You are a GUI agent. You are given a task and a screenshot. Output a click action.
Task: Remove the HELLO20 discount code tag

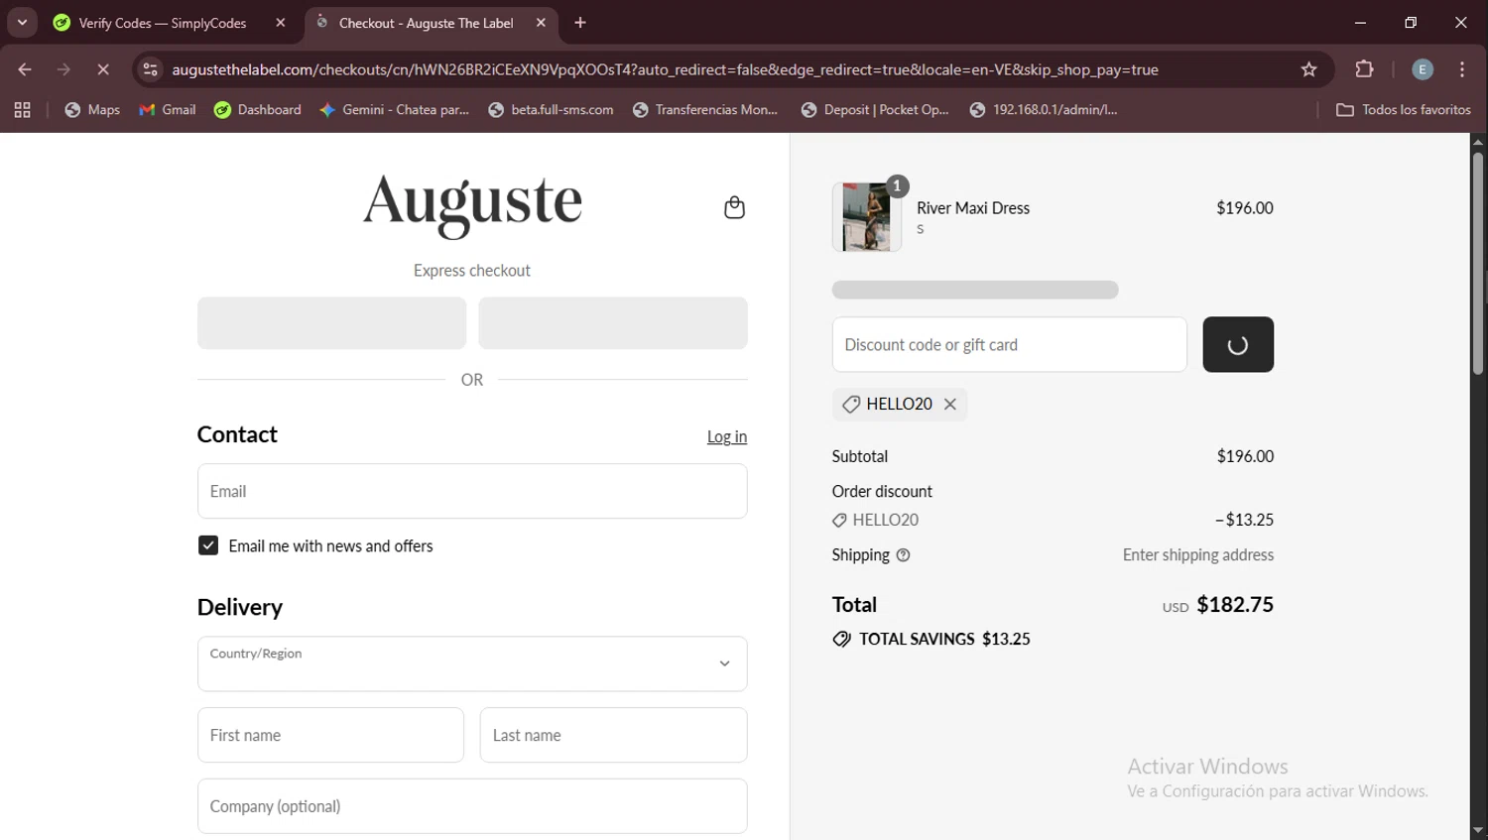coord(950,404)
